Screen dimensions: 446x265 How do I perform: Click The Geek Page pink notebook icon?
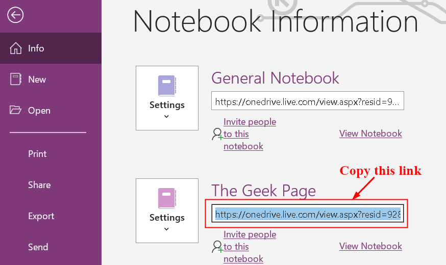coord(167,198)
